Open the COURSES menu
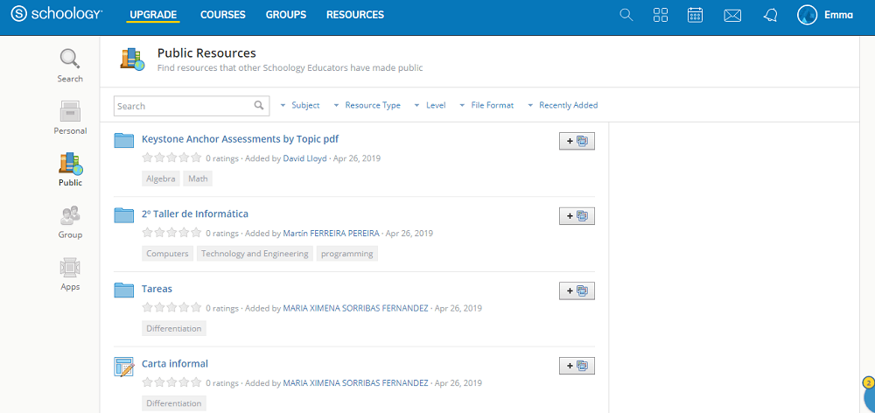The width and height of the screenshot is (875, 413). tap(222, 15)
